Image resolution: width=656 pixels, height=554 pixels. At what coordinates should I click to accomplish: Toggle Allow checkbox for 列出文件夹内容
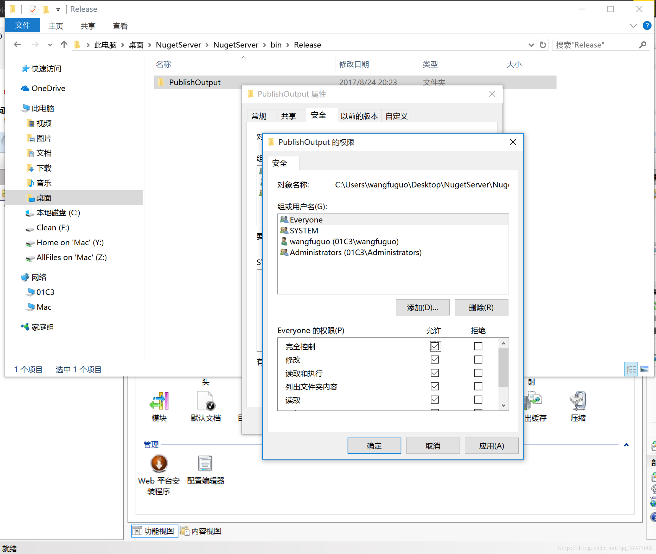435,386
